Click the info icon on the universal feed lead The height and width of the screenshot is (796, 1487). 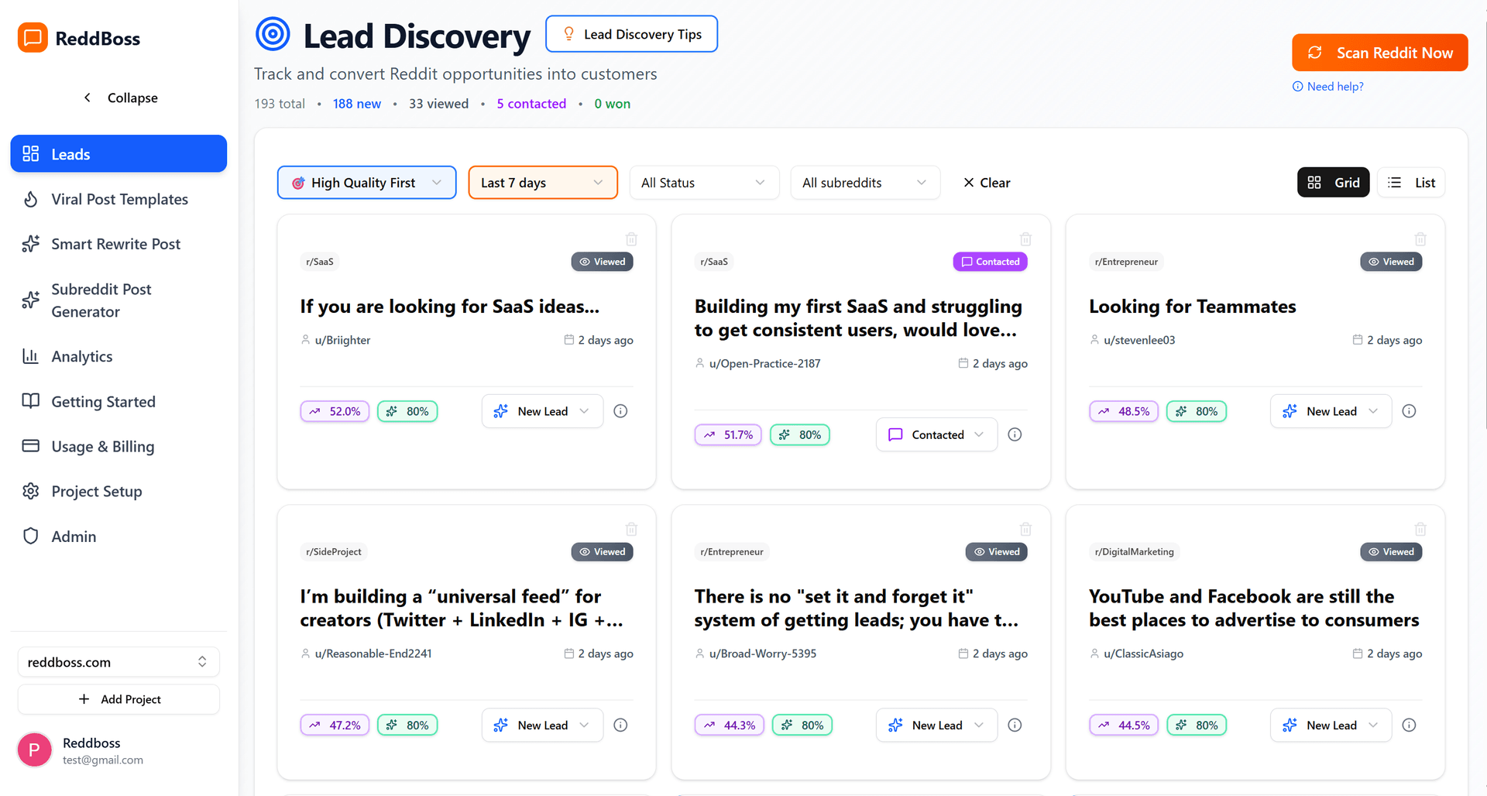tap(620, 725)
